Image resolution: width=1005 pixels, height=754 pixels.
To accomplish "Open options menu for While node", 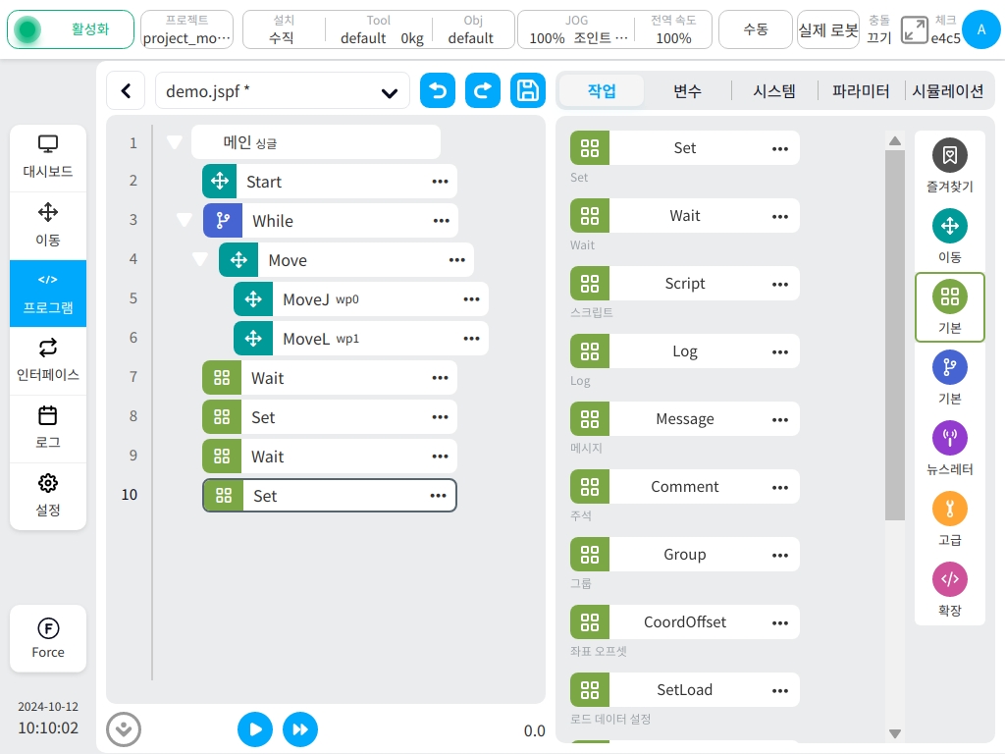I will pyautogui.click(x=441, y=221).
